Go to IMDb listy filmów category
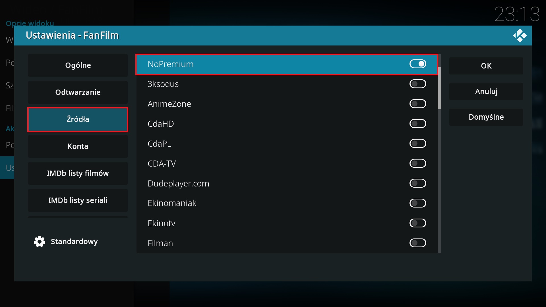The height and width of the screenshot is (307, 546). pos(78,173)
